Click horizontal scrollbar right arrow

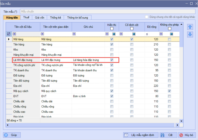click(x=177, y=125)
